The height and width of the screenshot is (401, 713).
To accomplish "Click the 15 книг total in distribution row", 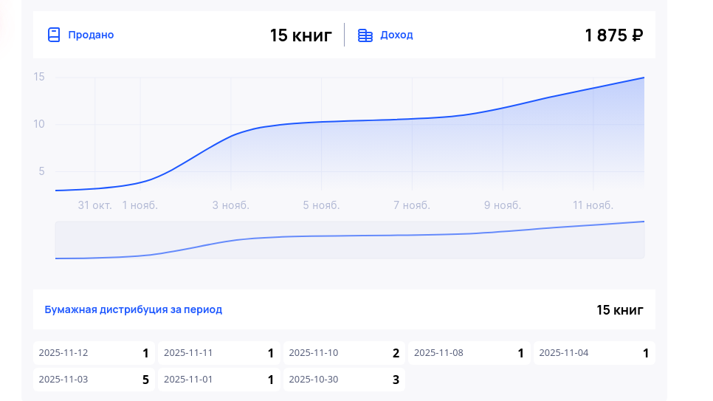I will (620, 309).
